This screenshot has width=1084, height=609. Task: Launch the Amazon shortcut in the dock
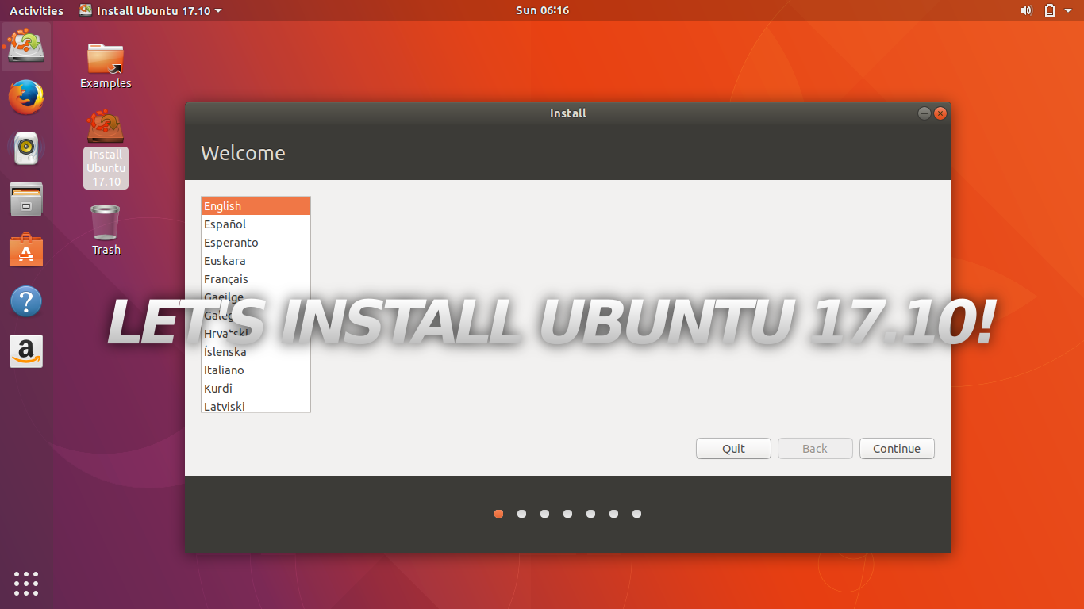[26, 351]
